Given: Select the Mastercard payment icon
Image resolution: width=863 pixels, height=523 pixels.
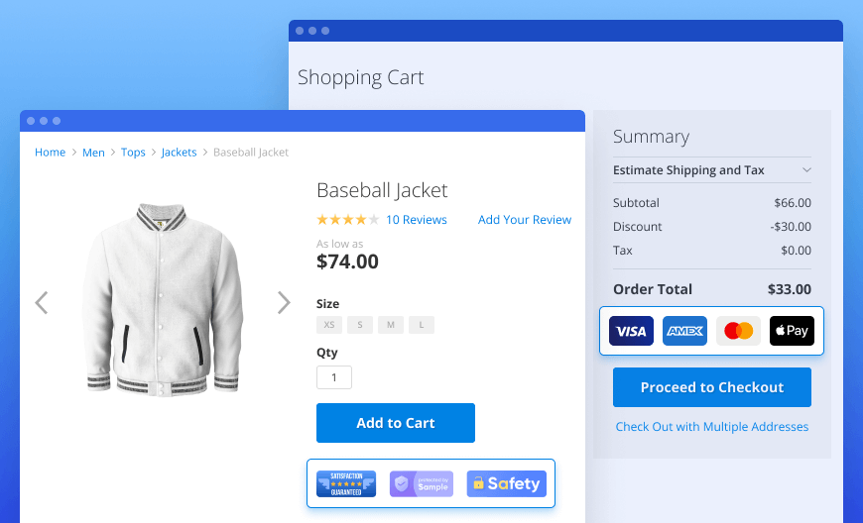Looking at the screenshot, I should click(x=738, y=331).
